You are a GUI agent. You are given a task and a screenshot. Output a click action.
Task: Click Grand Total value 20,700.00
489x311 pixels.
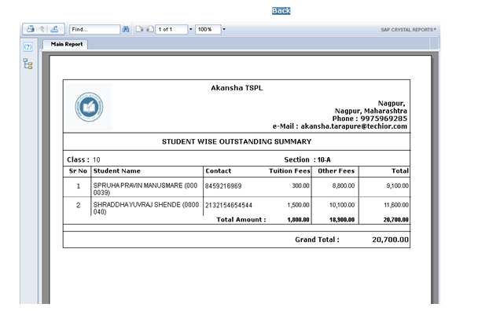pyautogui.click(x=390, y=240)
